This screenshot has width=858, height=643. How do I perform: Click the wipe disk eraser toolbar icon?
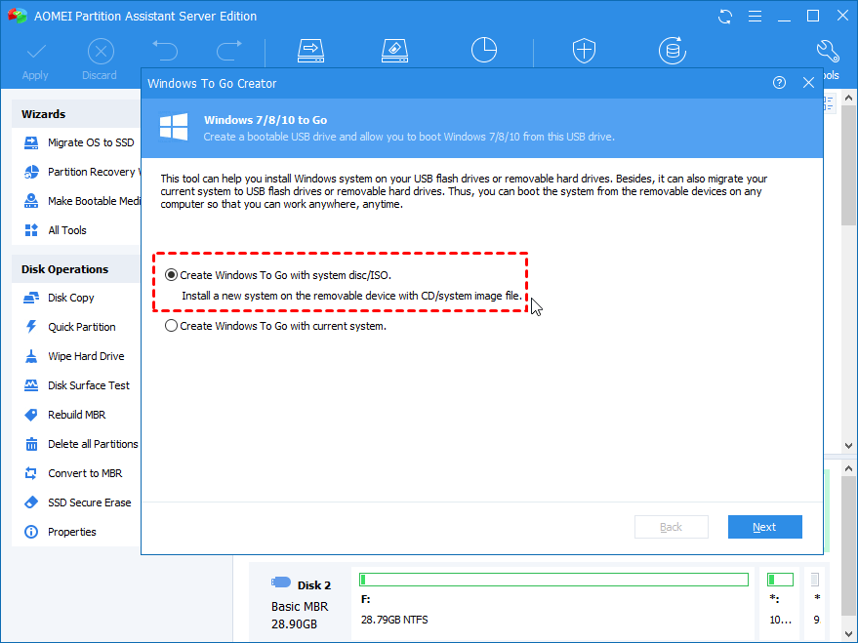pos(394,51)
